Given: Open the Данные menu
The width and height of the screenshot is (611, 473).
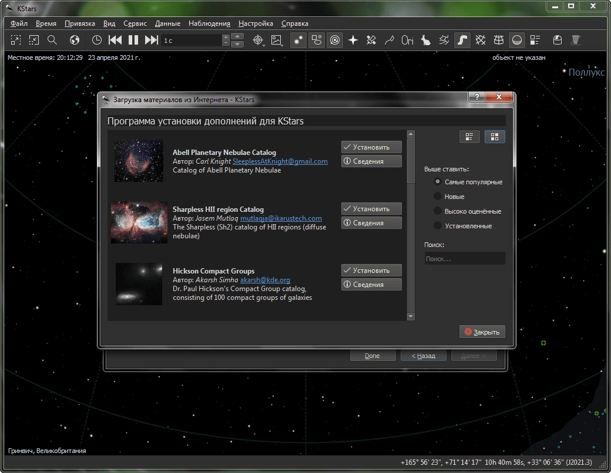Looking at the screenshot, I should [x=167, y=23].
